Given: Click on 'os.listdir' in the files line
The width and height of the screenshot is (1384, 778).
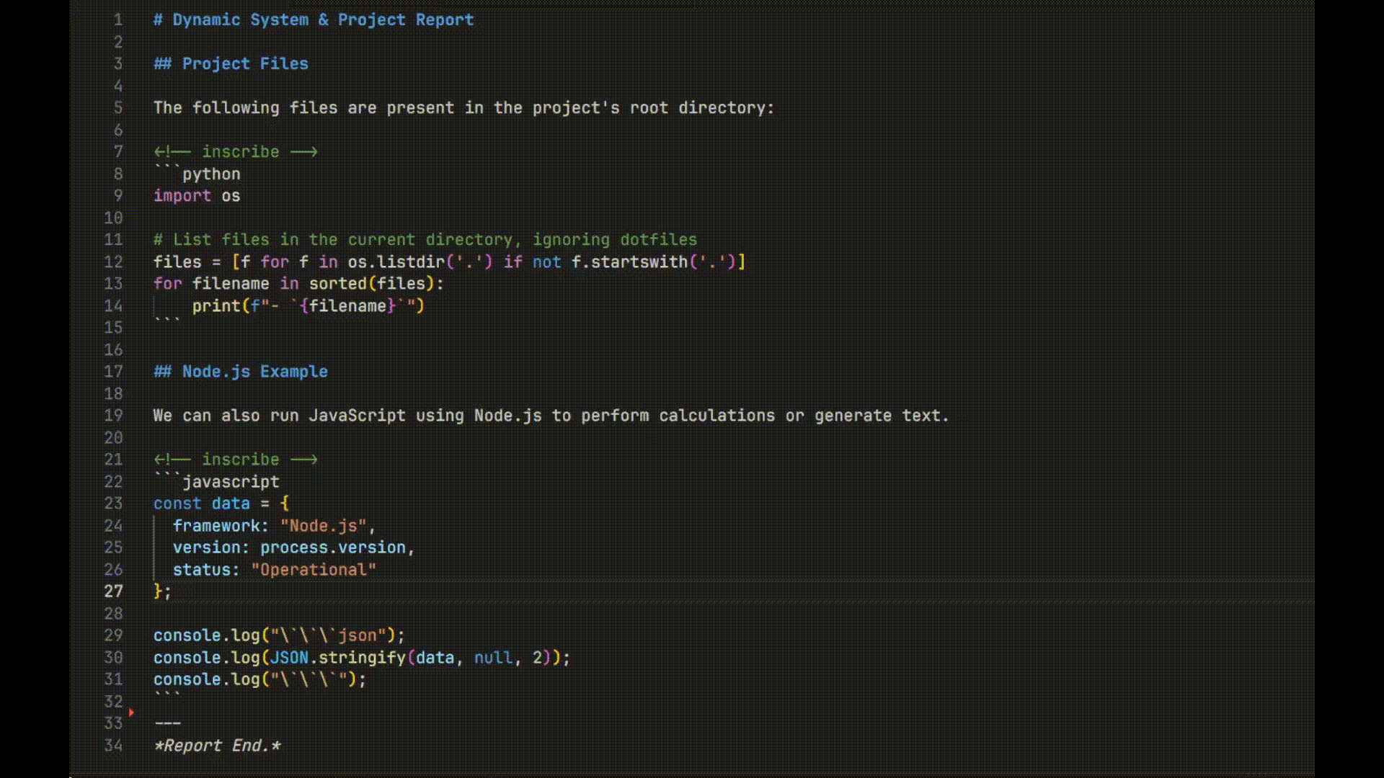Looking at the screenshot, I should tap(396, 262).
